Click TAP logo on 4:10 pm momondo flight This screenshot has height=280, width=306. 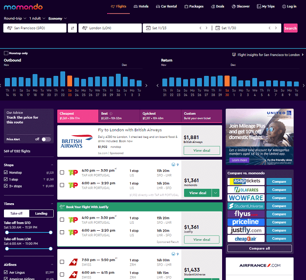click(x=73, y=173)
